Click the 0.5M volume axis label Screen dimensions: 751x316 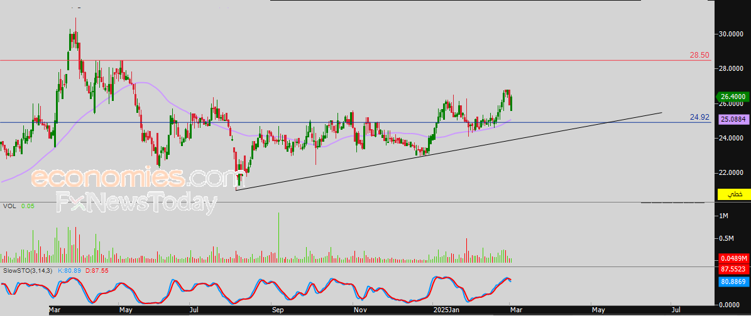(x=726, y=238)
